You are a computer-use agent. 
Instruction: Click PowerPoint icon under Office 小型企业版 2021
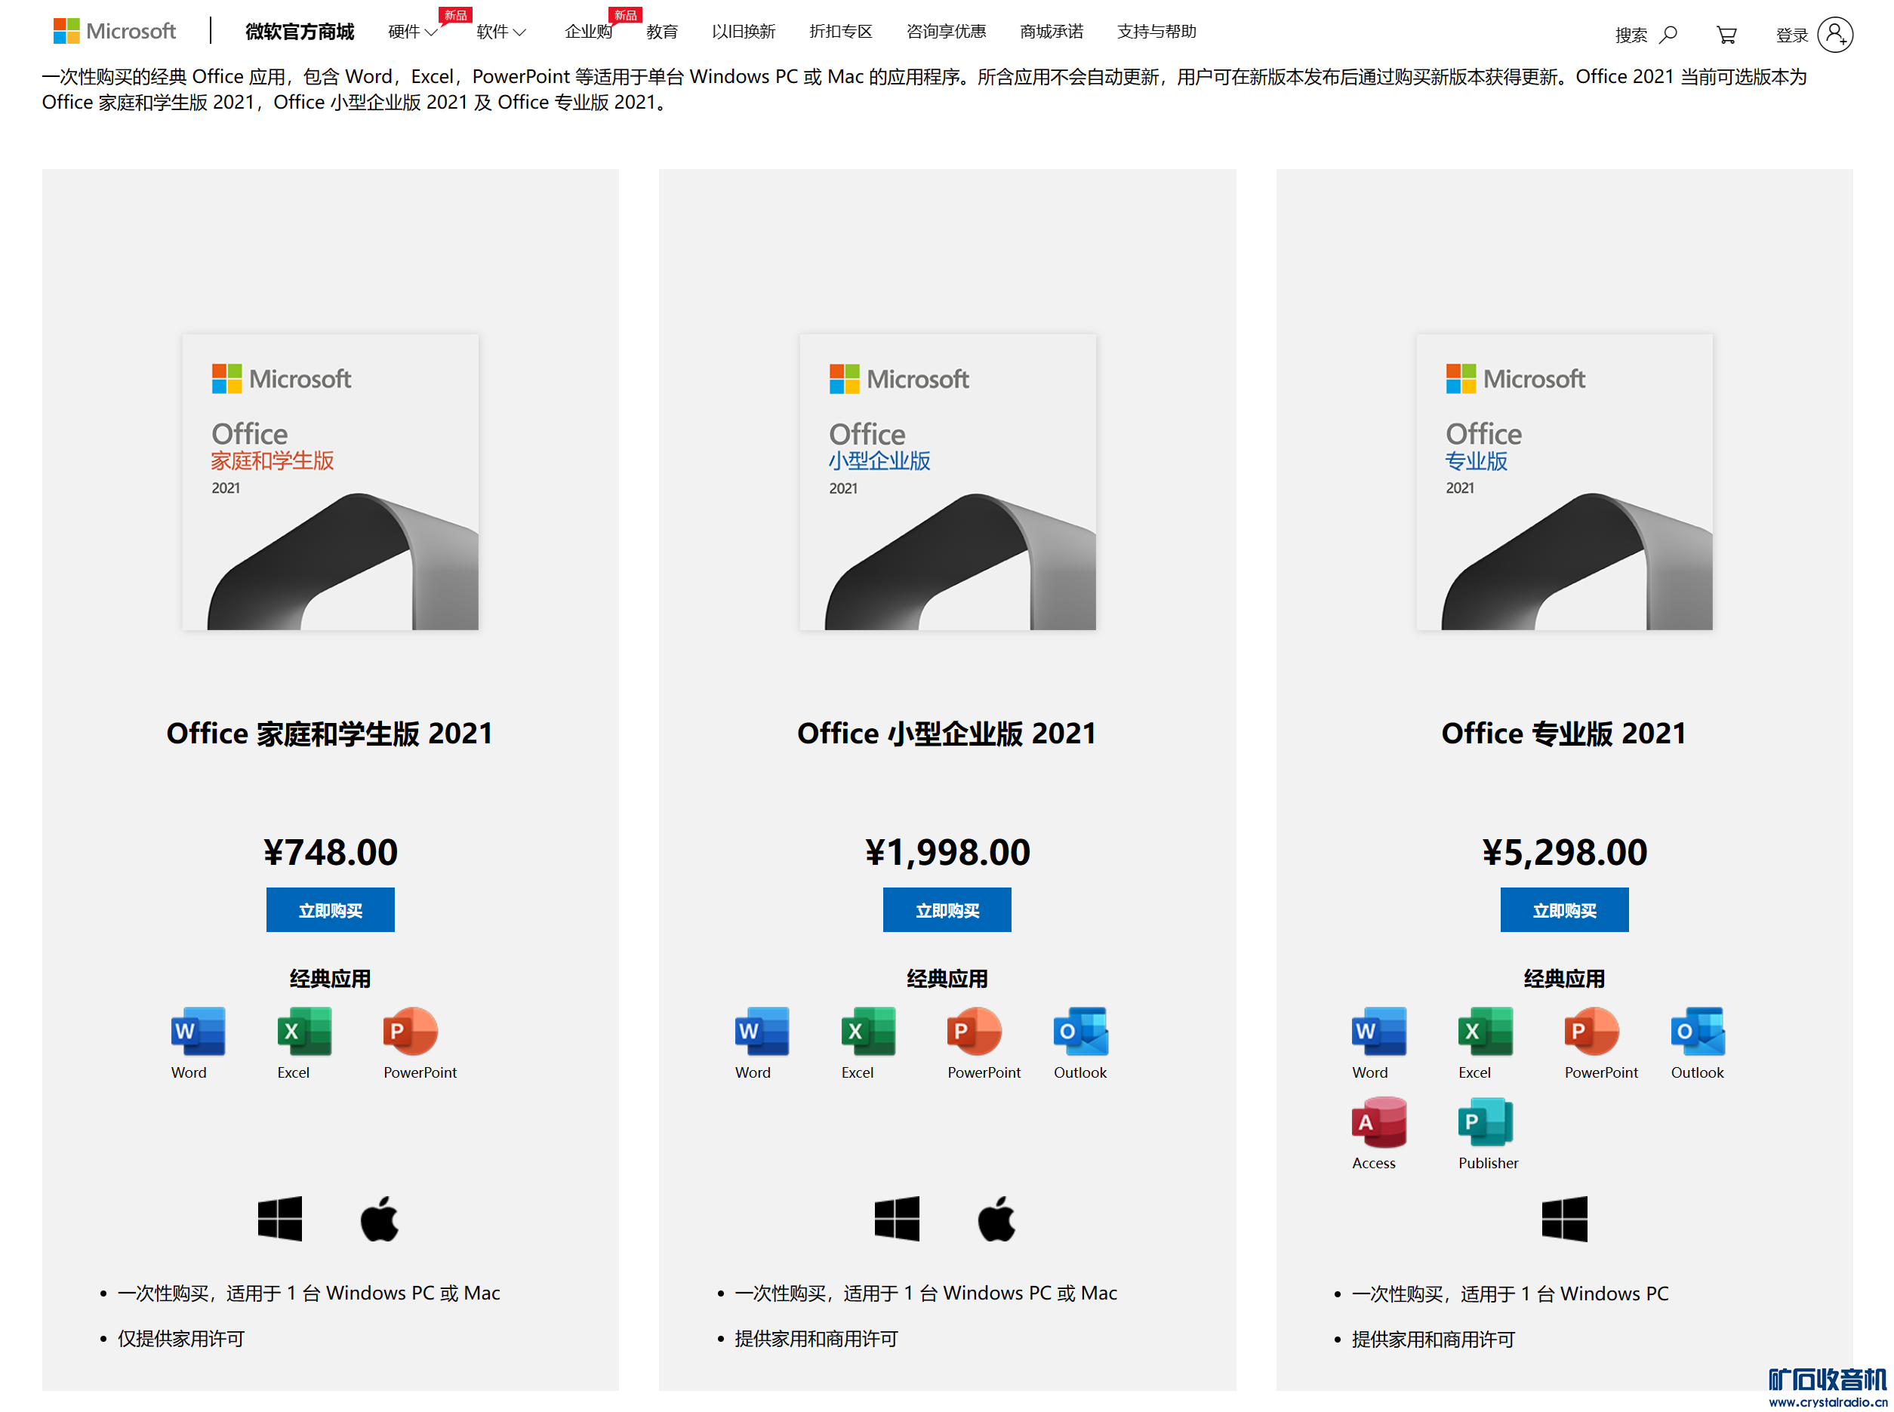(974, 1031)
